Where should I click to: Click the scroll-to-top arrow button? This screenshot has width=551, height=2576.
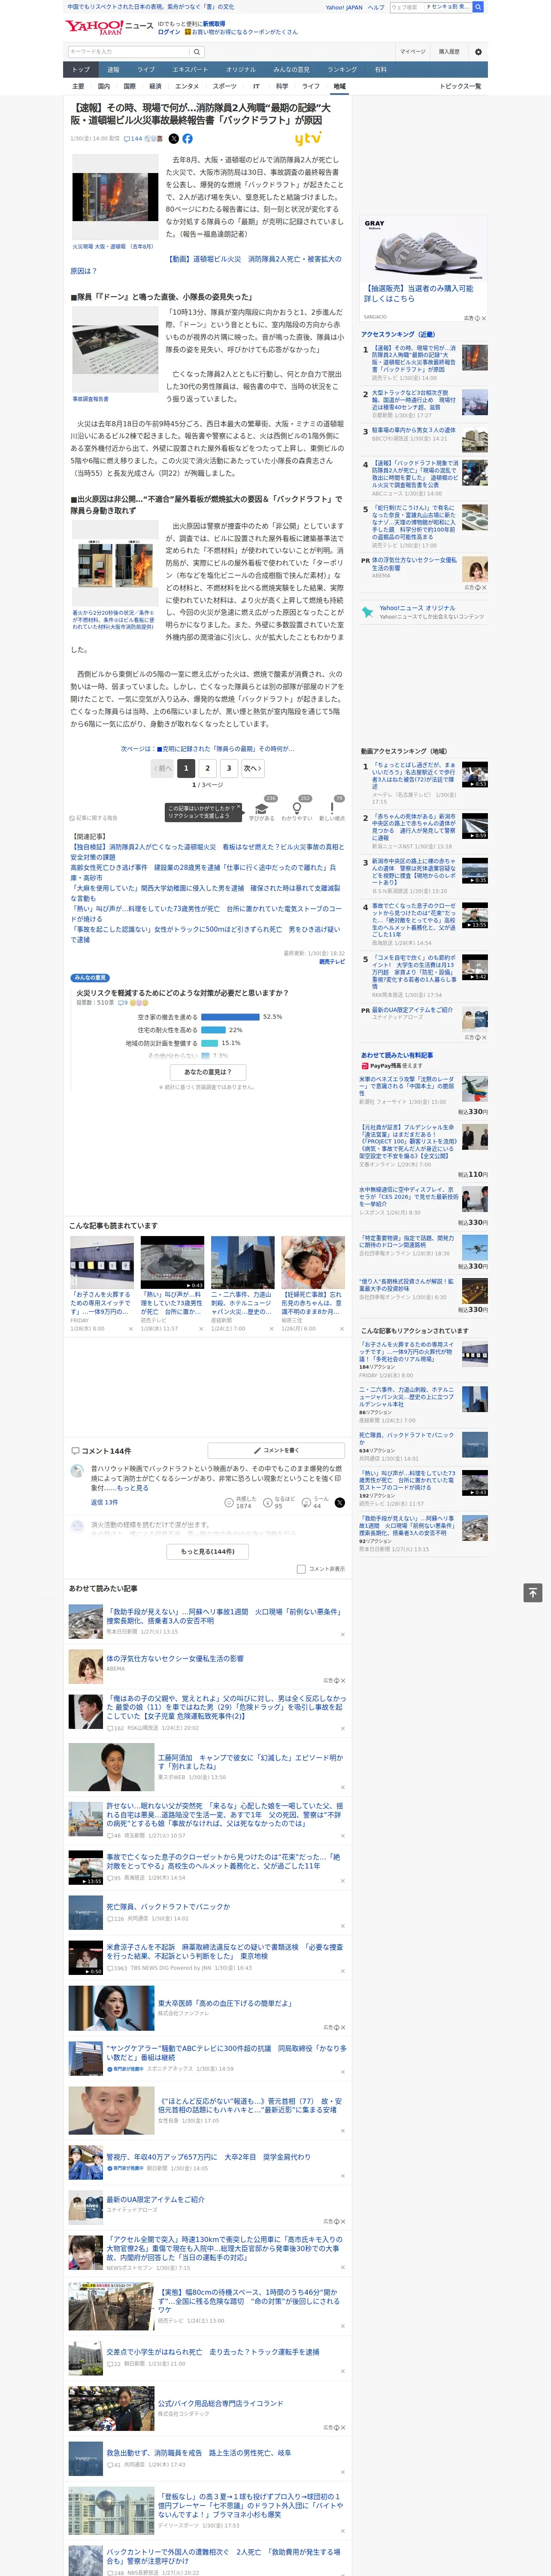[532, 1593]
